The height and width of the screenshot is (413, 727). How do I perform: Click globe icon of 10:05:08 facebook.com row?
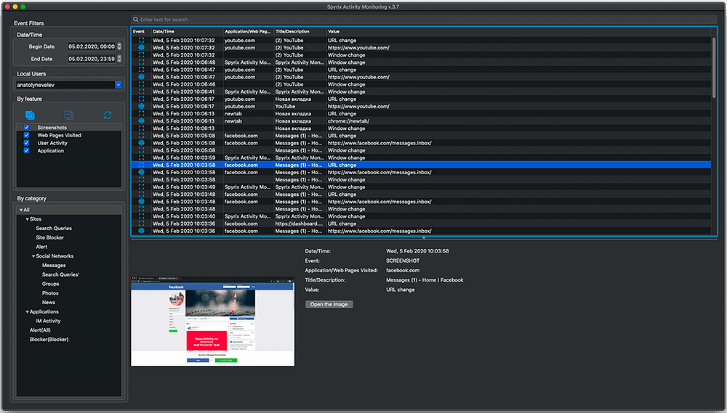point(141,142)
